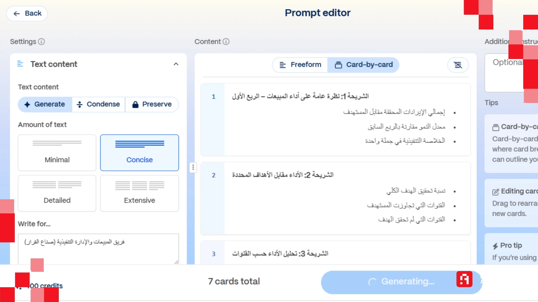Switch to the Card-by-card tab
The height and width of the screenshot is (302, 538).
tap(363, 65)
